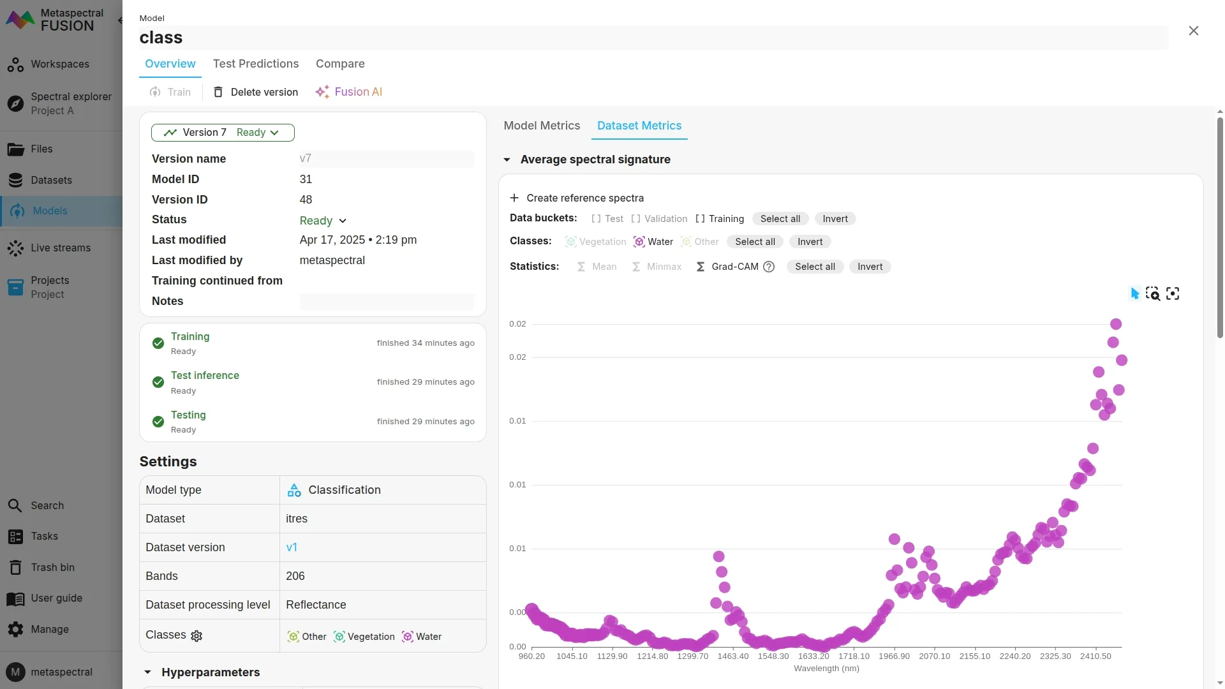Click plus icon to create reference spectra

514,198
